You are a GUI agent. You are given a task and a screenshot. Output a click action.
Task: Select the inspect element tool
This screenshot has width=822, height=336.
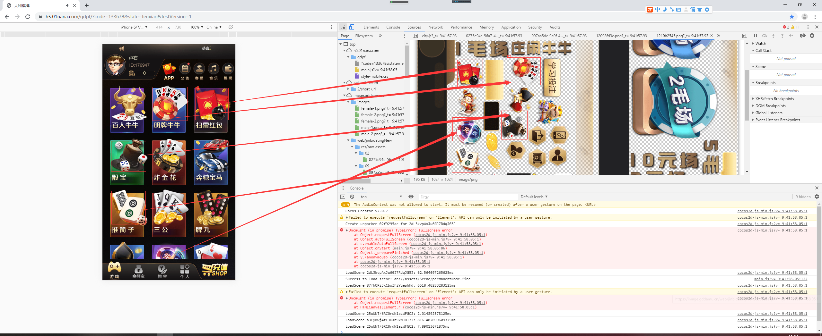(343, 27)
